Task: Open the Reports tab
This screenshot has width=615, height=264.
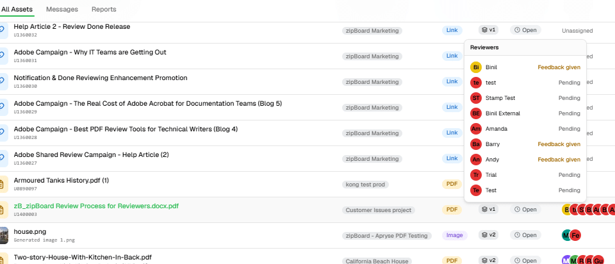Action: pyautogui.click(x=104, y=9)
